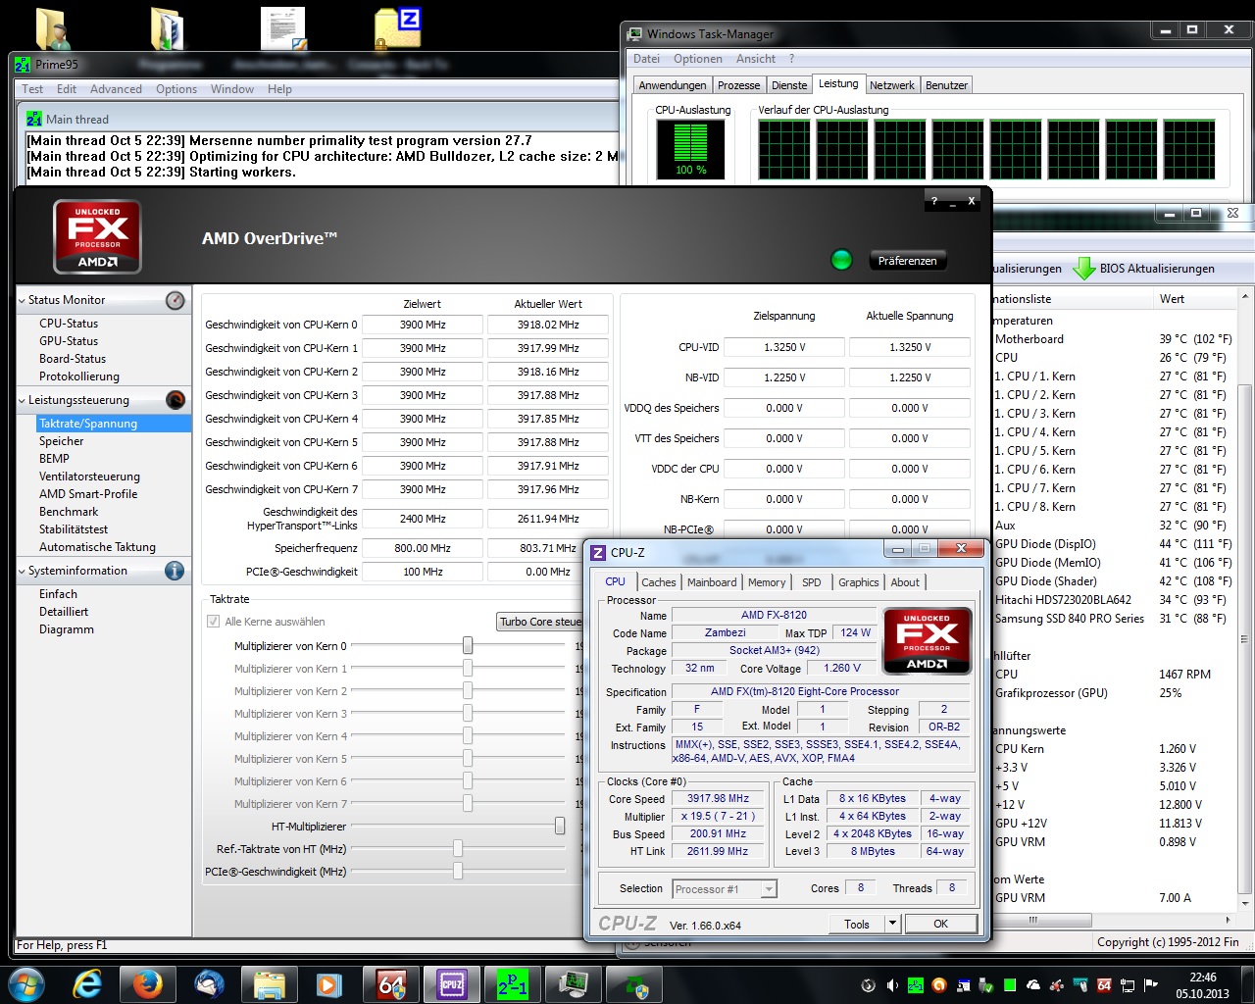Collapse the Status Monitor section

[x=22, y=300]
